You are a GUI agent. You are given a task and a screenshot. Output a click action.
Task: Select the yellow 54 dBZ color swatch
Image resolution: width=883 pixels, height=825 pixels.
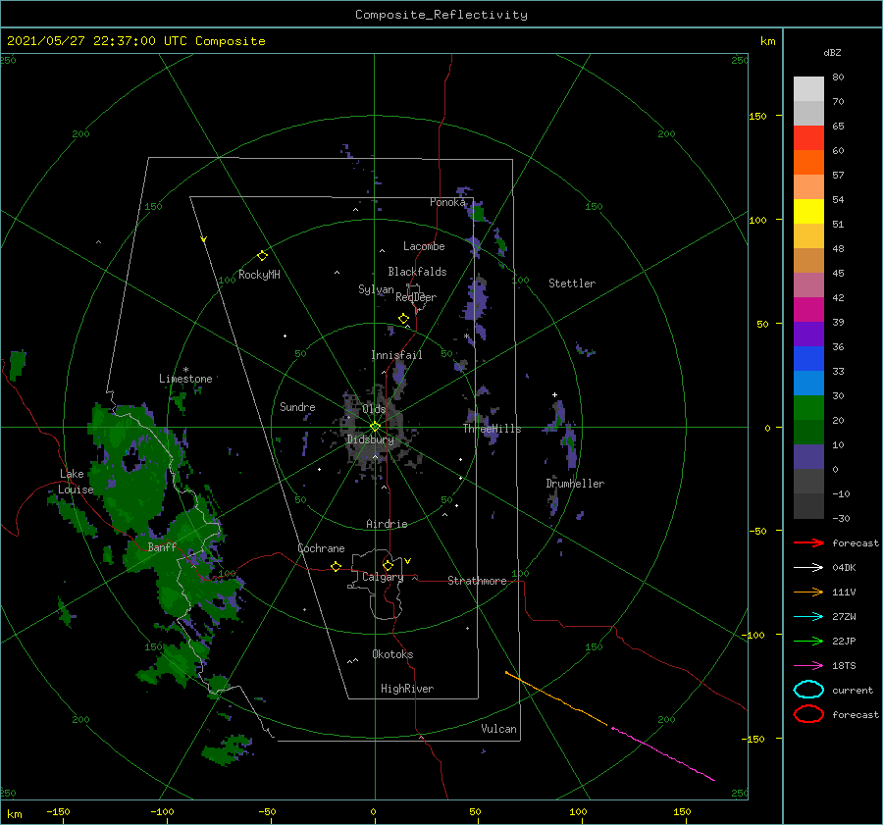[808, 212]
